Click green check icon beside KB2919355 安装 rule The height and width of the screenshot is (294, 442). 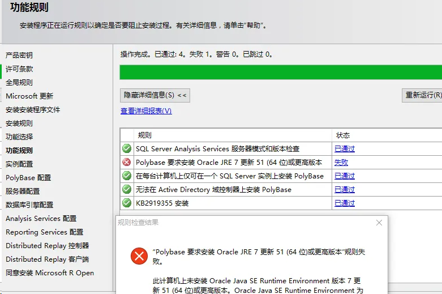(x=127, y=203)
